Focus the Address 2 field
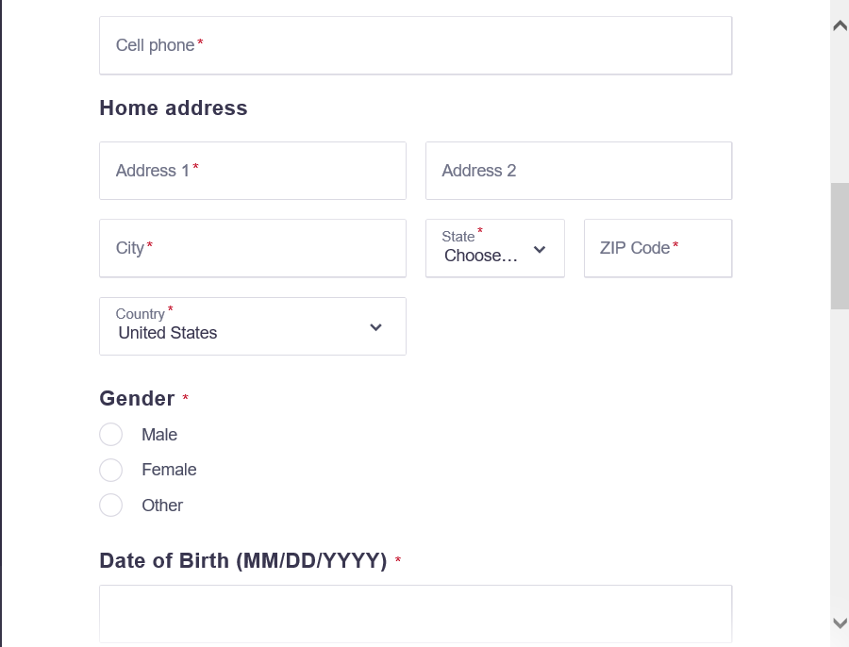The image size is (849, 647). tap(578, 171)
